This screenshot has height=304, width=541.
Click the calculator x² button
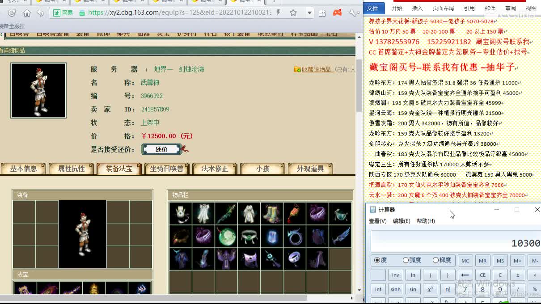pos(430,289)
